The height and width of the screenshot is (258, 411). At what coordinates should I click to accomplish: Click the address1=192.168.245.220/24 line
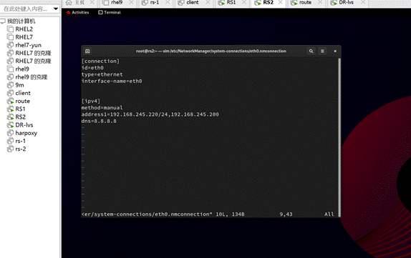click(150, 114)
